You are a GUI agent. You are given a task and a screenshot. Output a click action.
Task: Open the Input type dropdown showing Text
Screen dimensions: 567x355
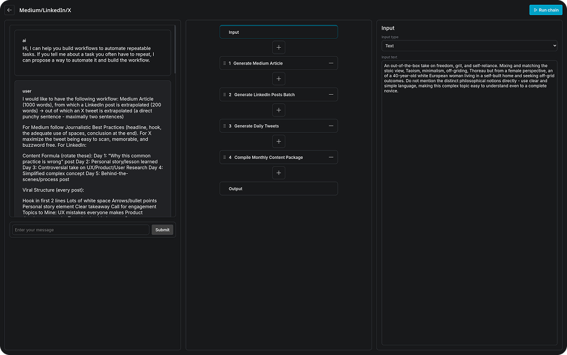[x=469, y=46]
